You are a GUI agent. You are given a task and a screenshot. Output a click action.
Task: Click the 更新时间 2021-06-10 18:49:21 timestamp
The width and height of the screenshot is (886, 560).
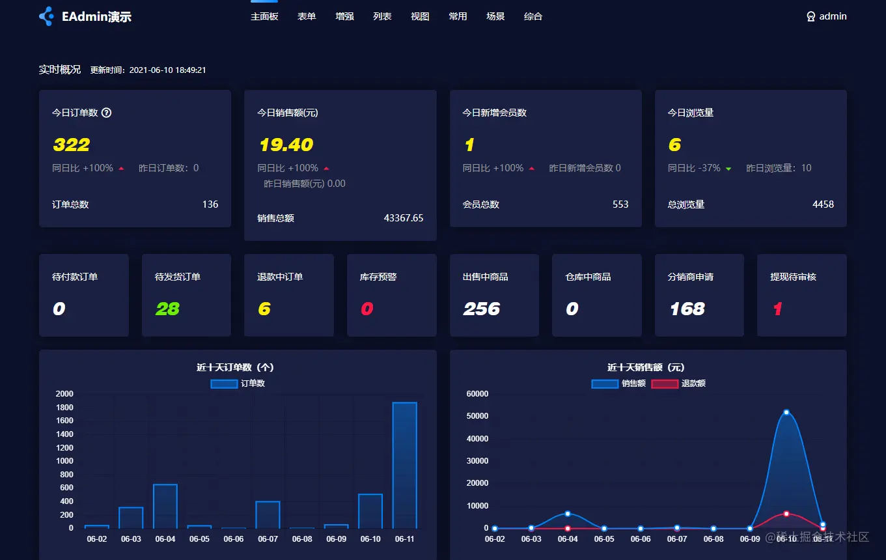(148, 70)
